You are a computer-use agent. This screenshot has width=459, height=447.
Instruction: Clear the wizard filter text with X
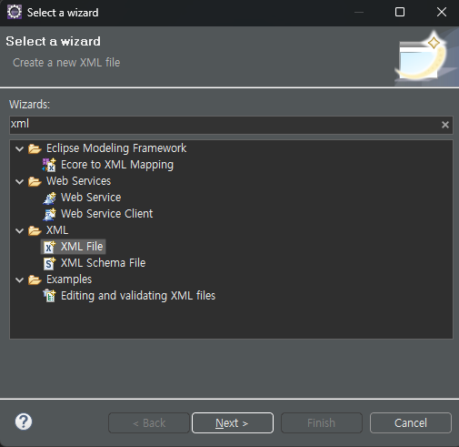click(x=445, y=125)
